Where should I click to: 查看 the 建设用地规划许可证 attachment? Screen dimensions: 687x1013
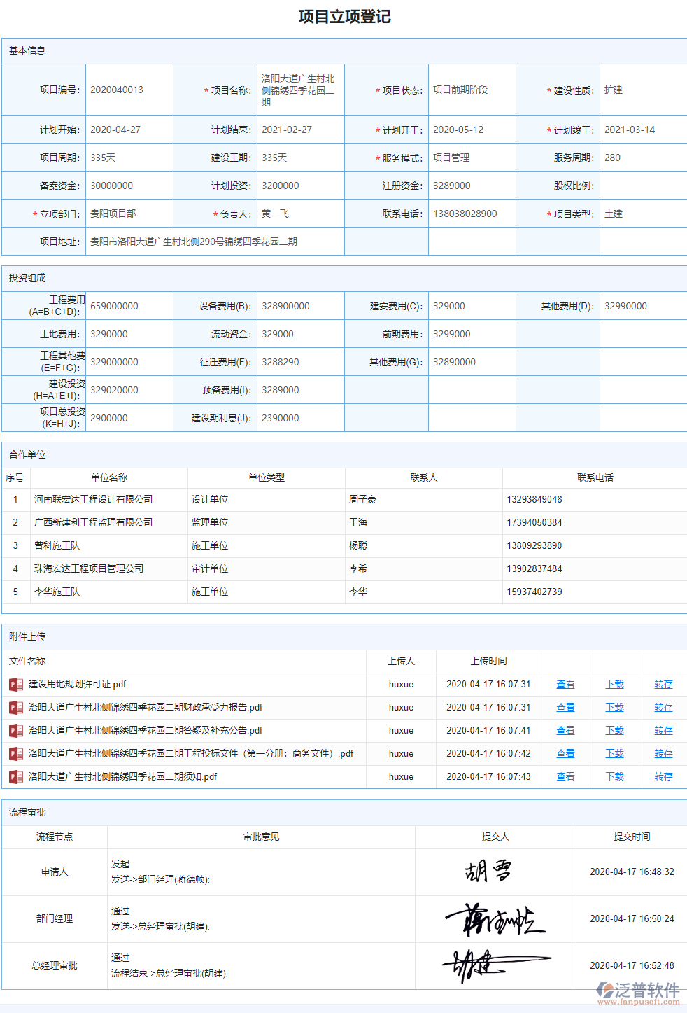coord(565,684)
